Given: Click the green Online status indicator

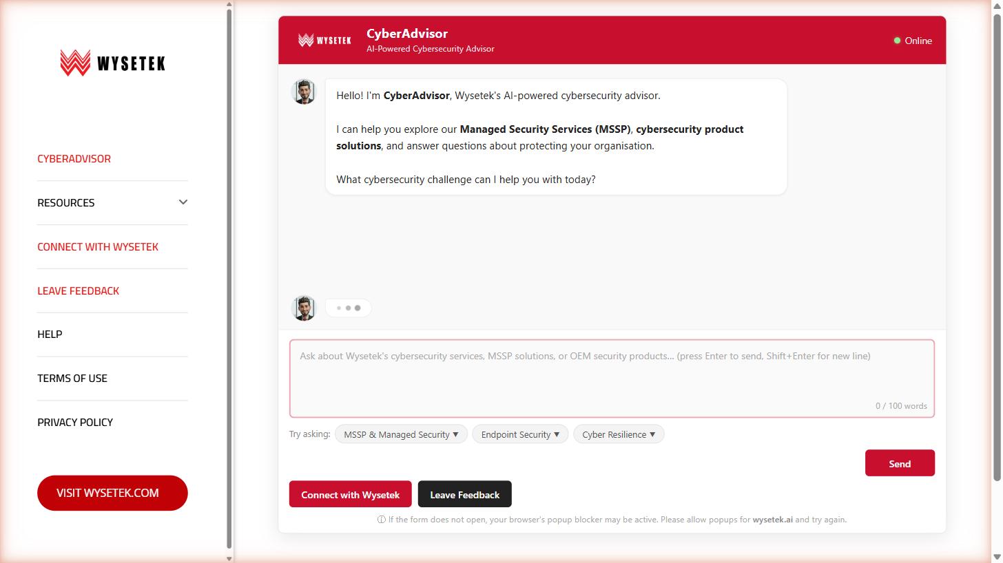Looking at the screenshot, I should coord(897,40).
